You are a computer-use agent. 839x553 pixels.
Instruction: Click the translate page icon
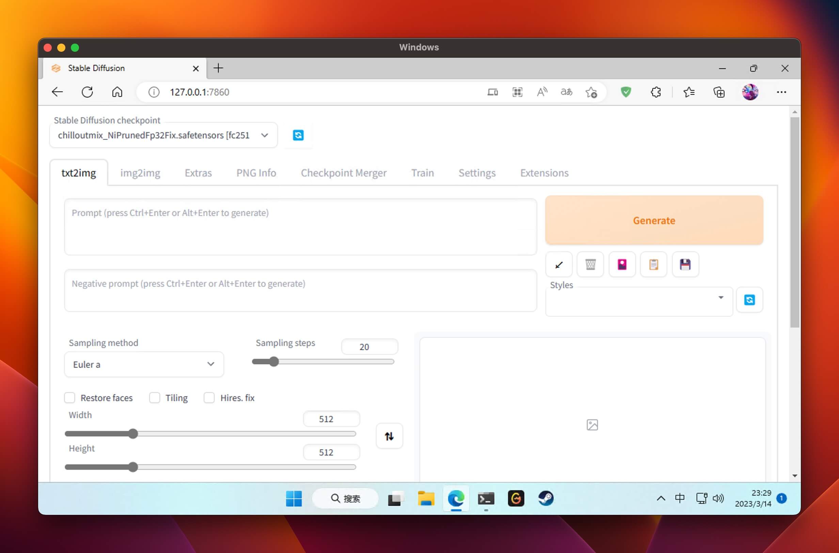[x=566, y=92]
